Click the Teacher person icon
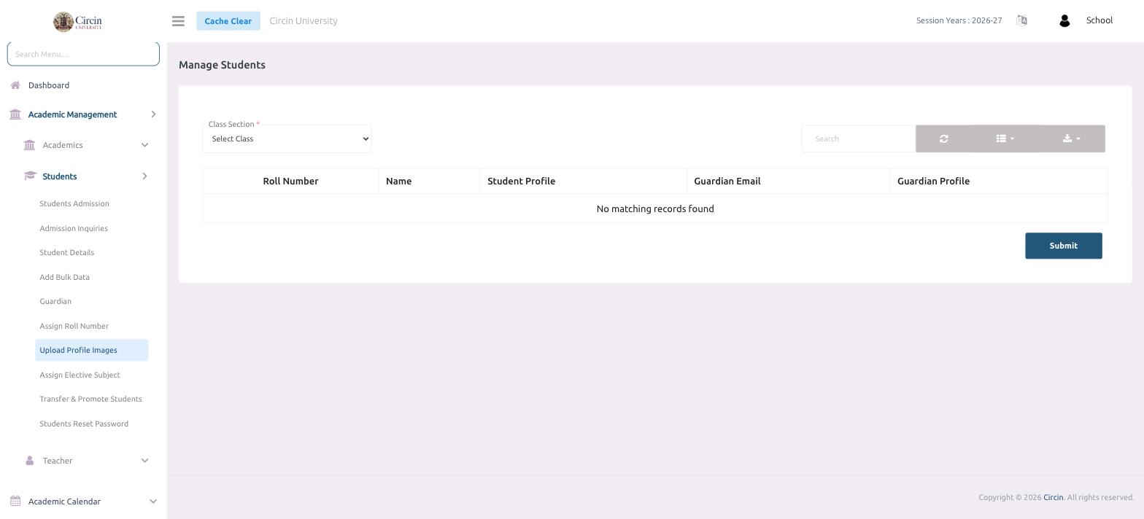The image size is (1144, 519). tap(29, 461)
